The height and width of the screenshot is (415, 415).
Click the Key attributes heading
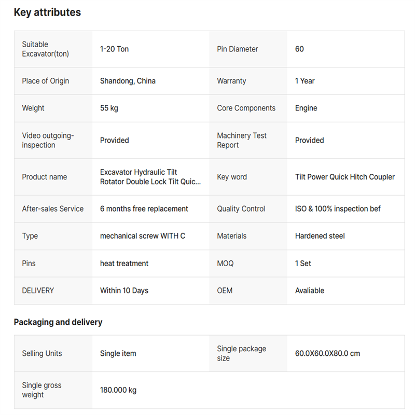pyautogui.click(x=47, y=12)
